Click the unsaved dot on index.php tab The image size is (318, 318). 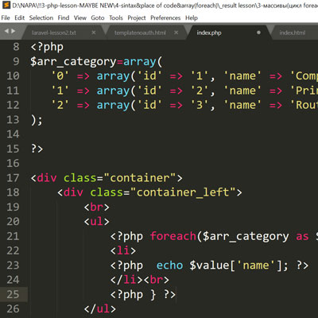[x=258, y=33]
